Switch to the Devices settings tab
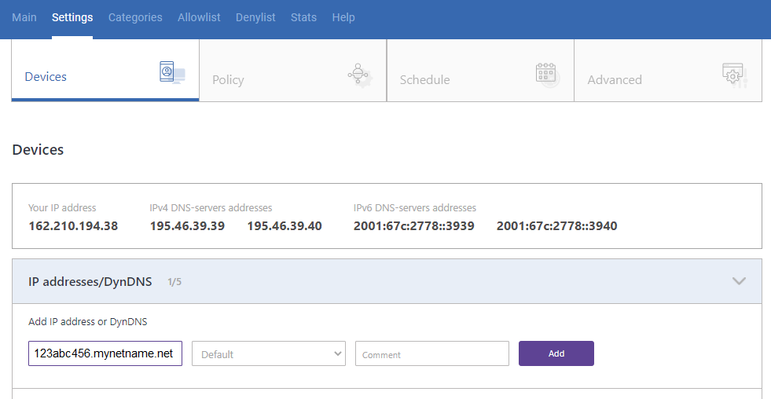This screenshot has height=399, width=771. 105,70
